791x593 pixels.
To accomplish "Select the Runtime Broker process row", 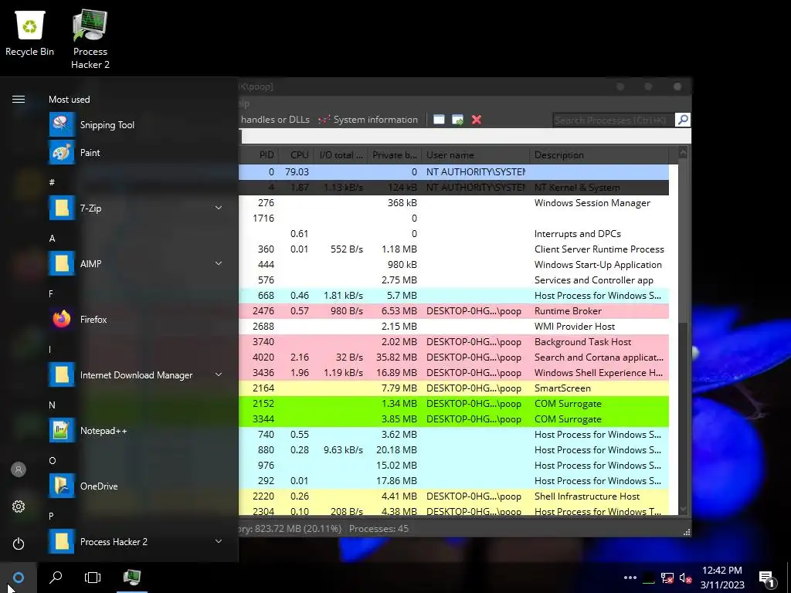I will (454, 310).
